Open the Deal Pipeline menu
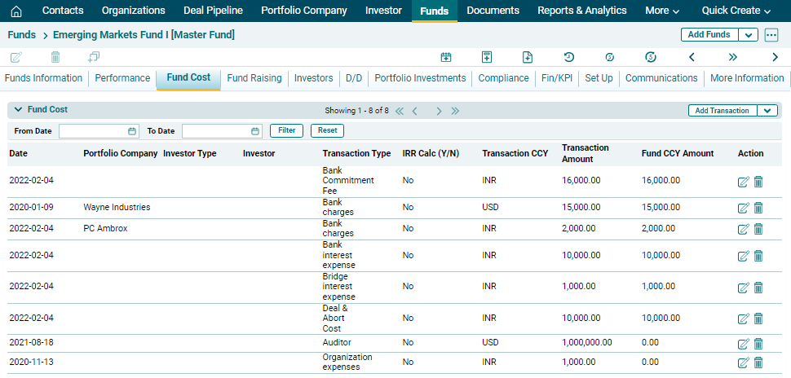This screenshot has width=791, height=378. tap(213, 11)
